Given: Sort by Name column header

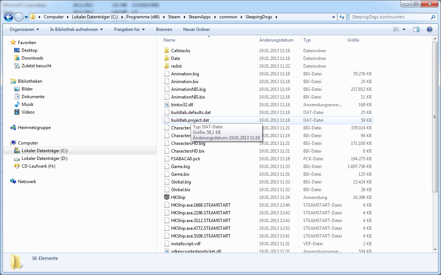Looking at the screenshot, I should [x=209, y=40].
